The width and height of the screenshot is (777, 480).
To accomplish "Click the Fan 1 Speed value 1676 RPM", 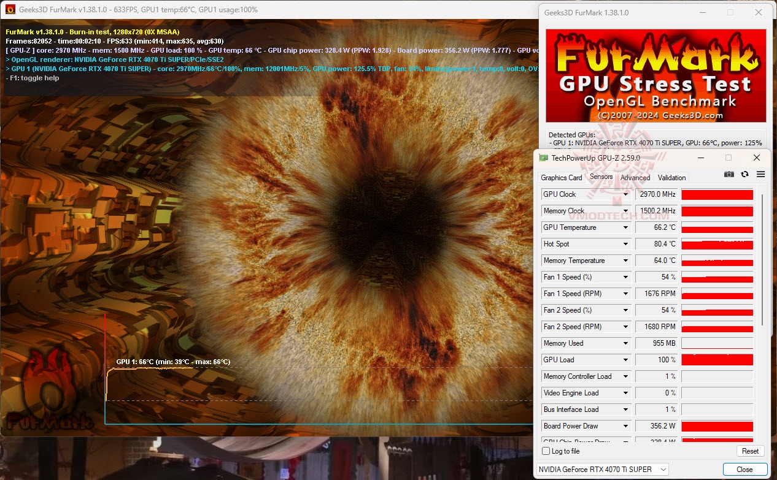I will (657, 294).
